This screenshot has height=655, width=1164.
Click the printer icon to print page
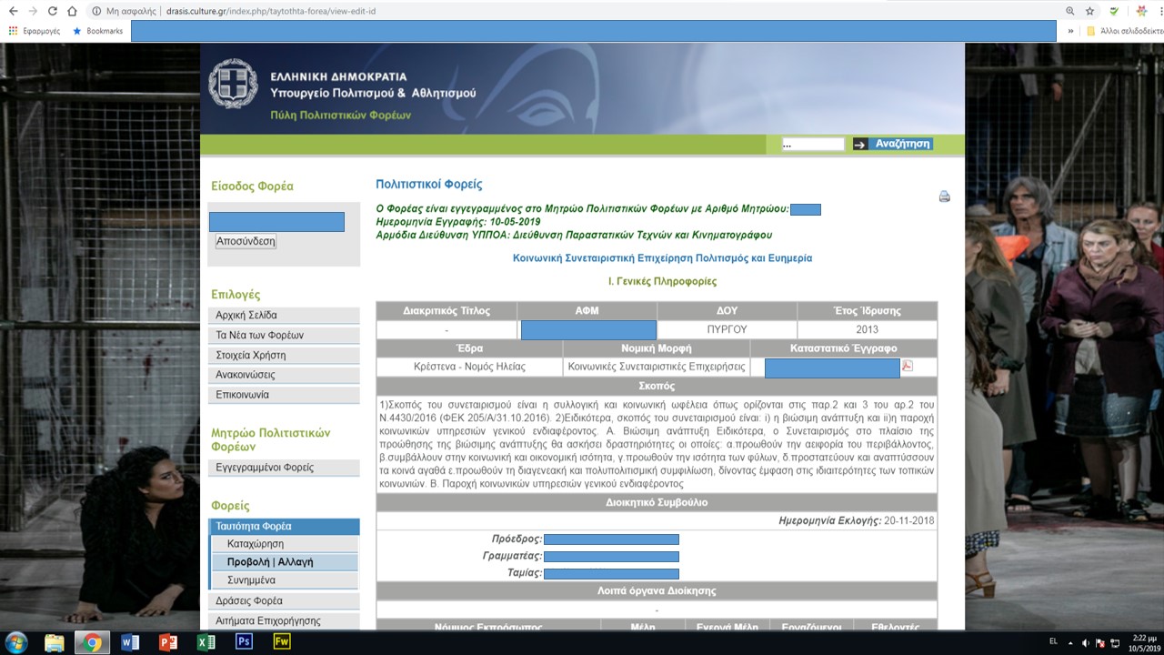pyautogui.click(x=944, y=196)
